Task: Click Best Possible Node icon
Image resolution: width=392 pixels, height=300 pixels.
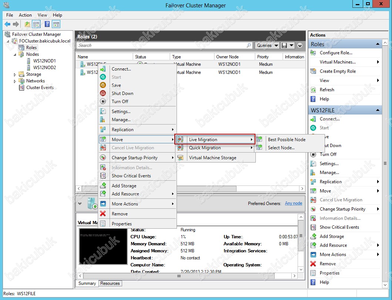Action: 259,139
